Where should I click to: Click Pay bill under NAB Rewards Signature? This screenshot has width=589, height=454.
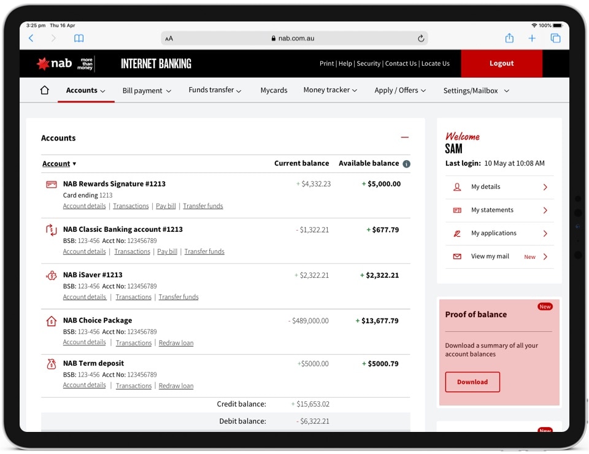(166, 206)
